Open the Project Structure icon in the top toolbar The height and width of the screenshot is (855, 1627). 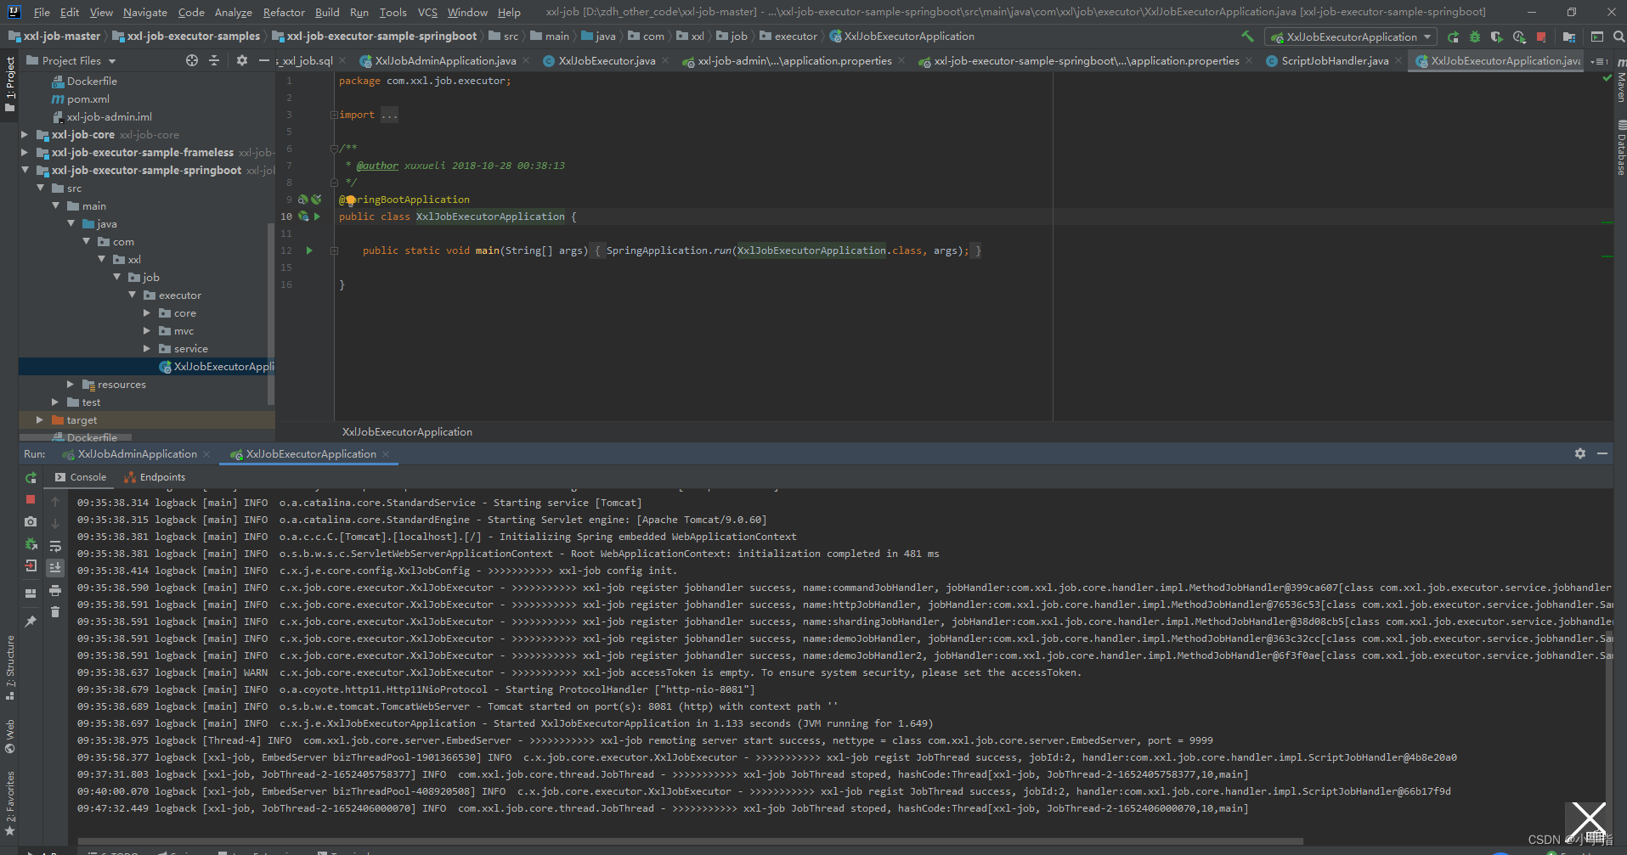(1569, 37)
